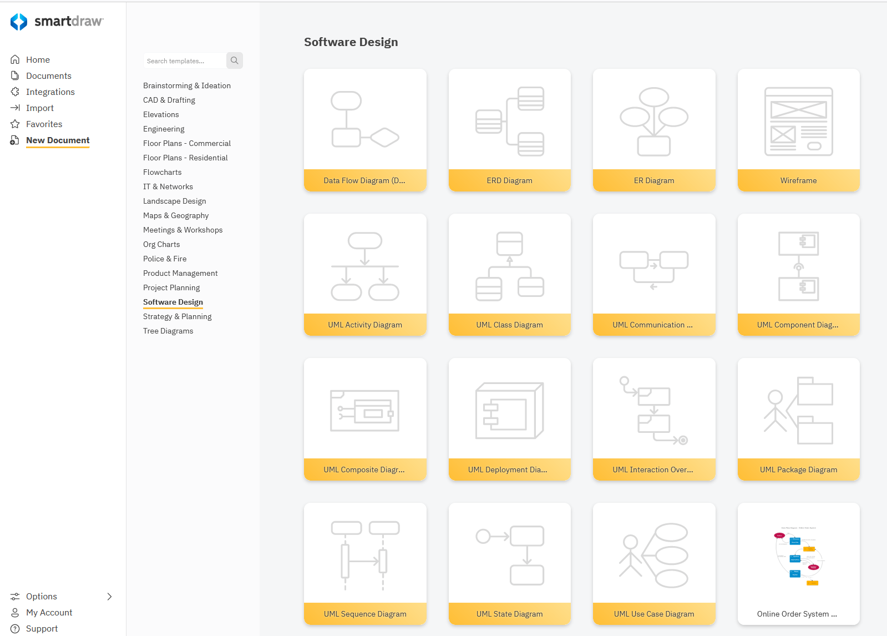
Task: Open the UML Class Diagram template
Action: point(510,275)
